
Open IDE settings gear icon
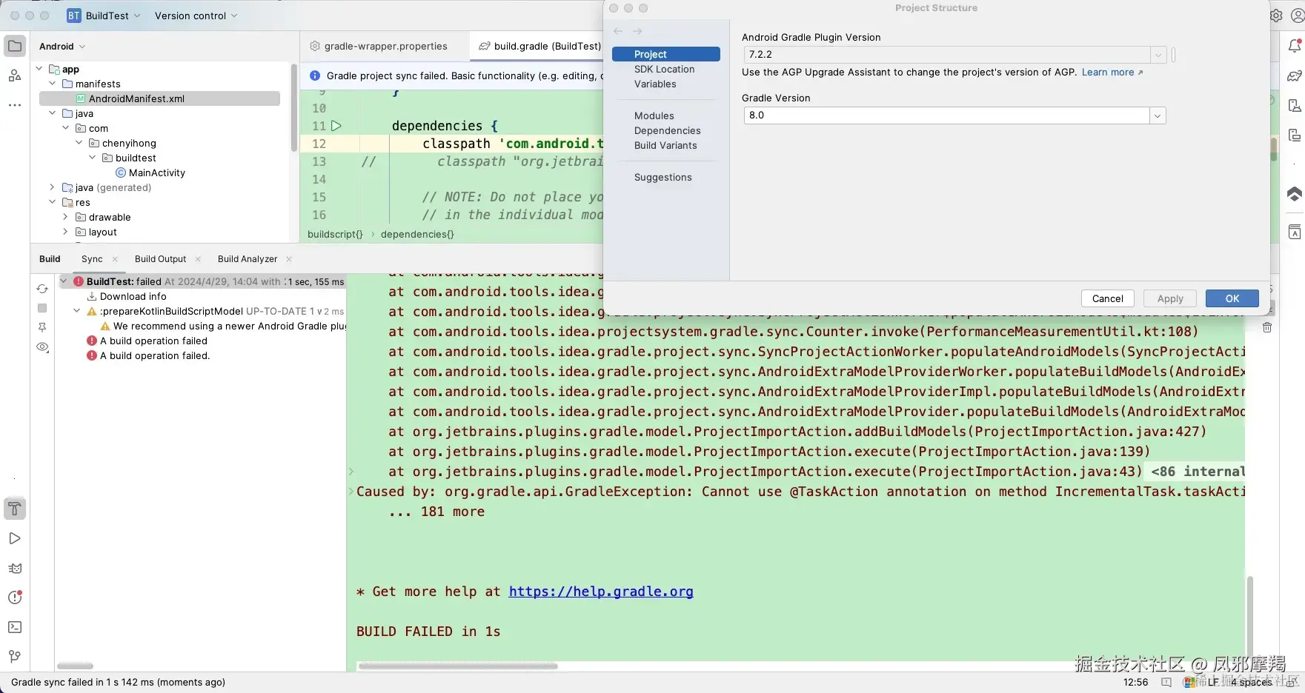pyautogui.click(x=1276, y=16)
